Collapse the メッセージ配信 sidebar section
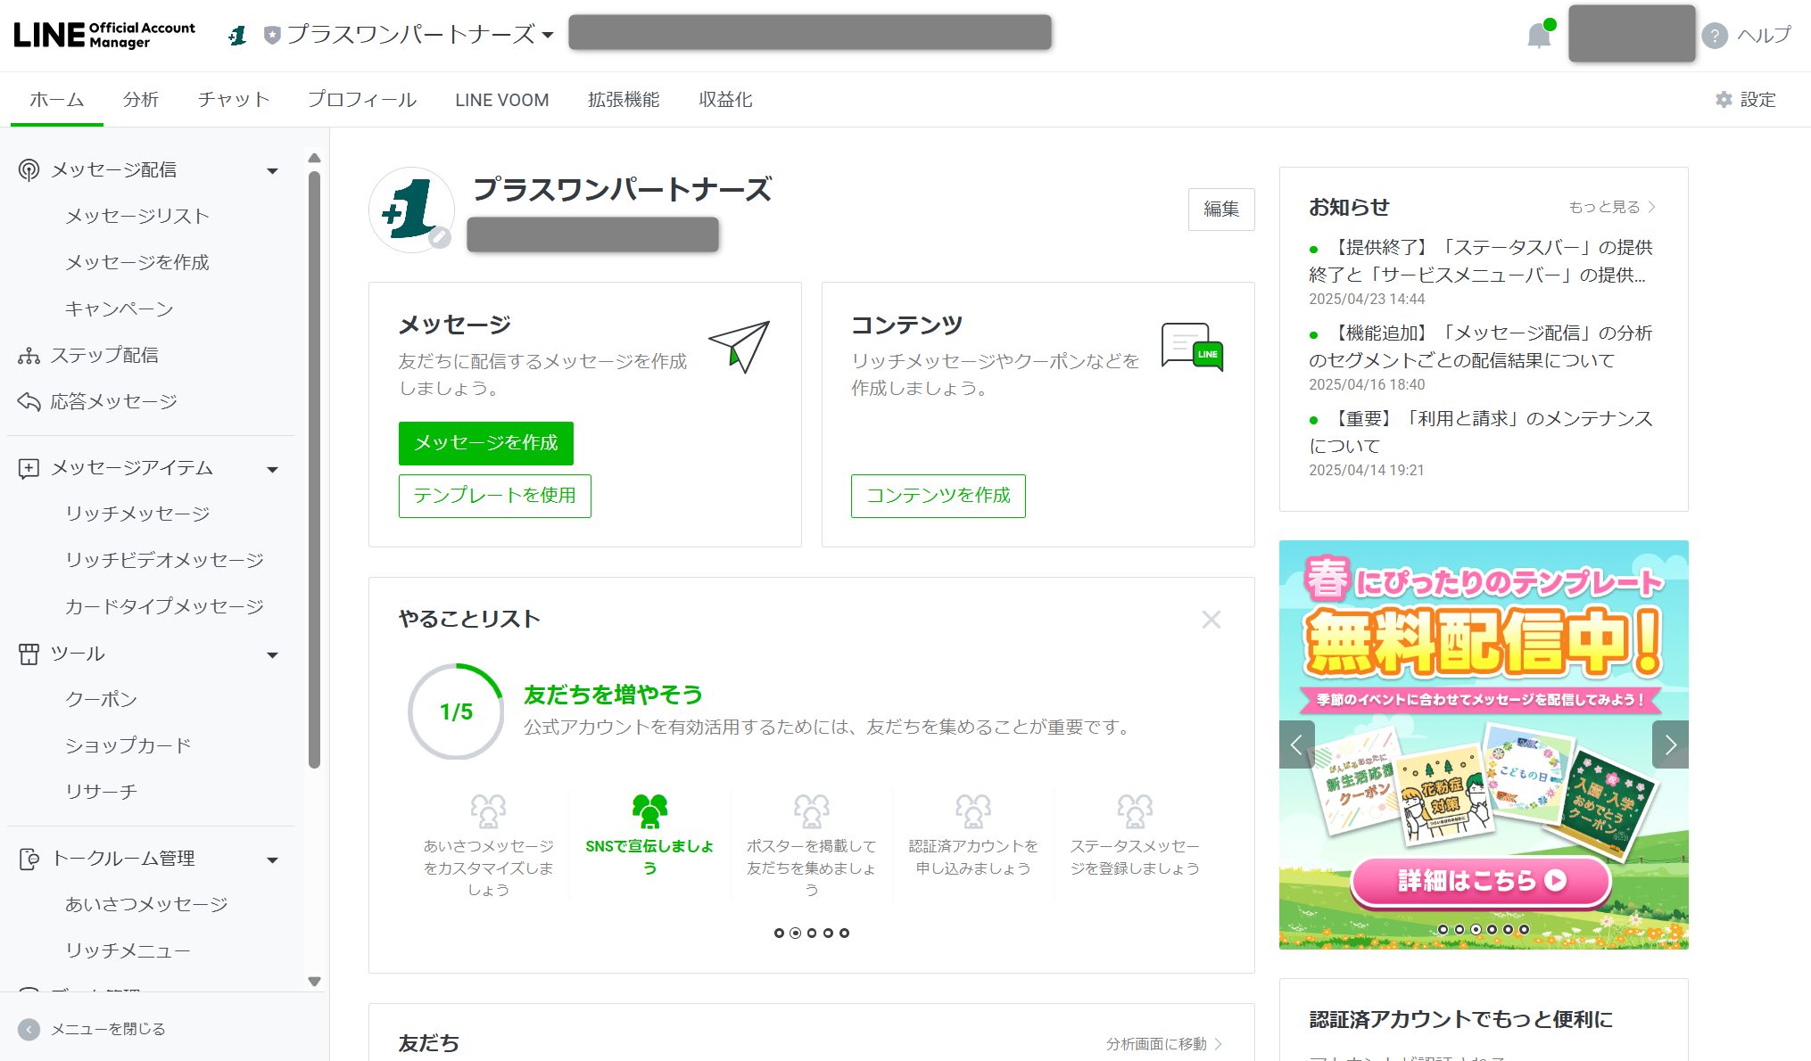 tap(272, 170)
